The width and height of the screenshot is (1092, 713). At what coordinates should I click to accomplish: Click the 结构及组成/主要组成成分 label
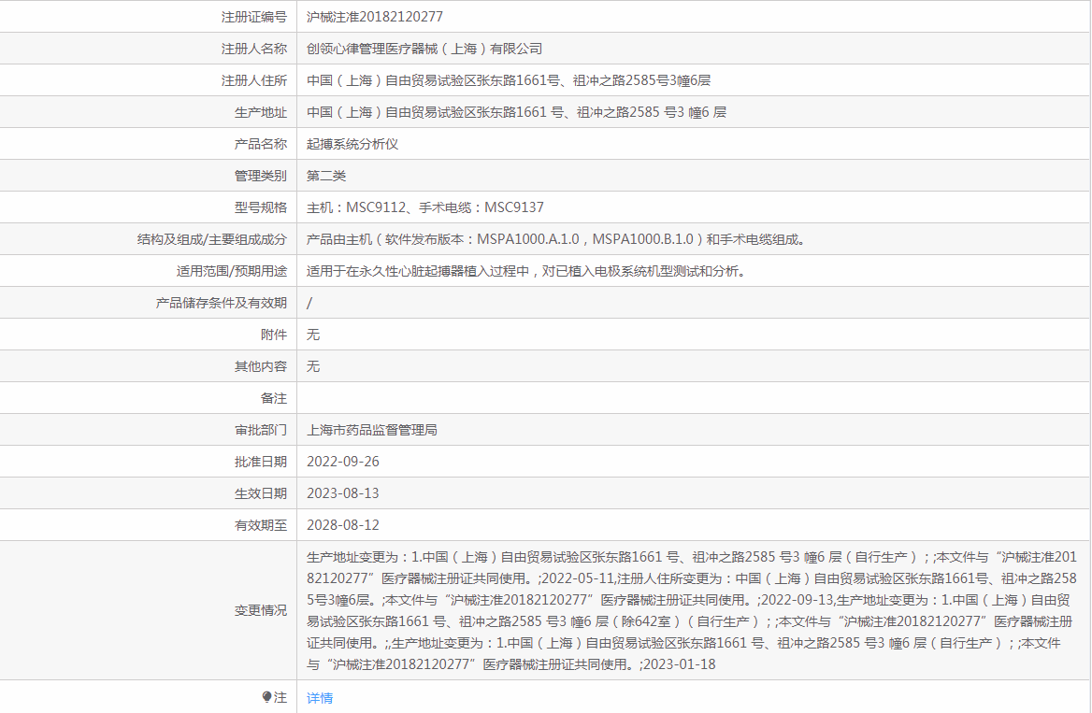point(211,239)
